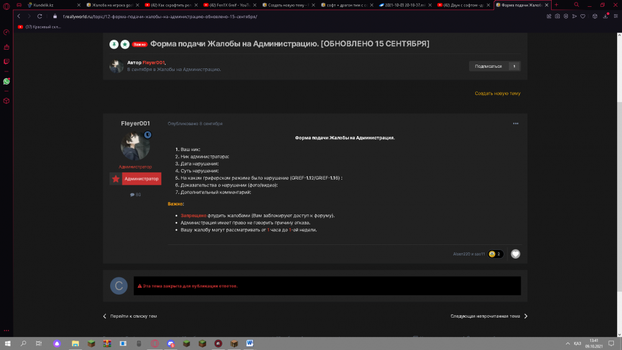Open the Opera menu logo

(x=6, y=6)
